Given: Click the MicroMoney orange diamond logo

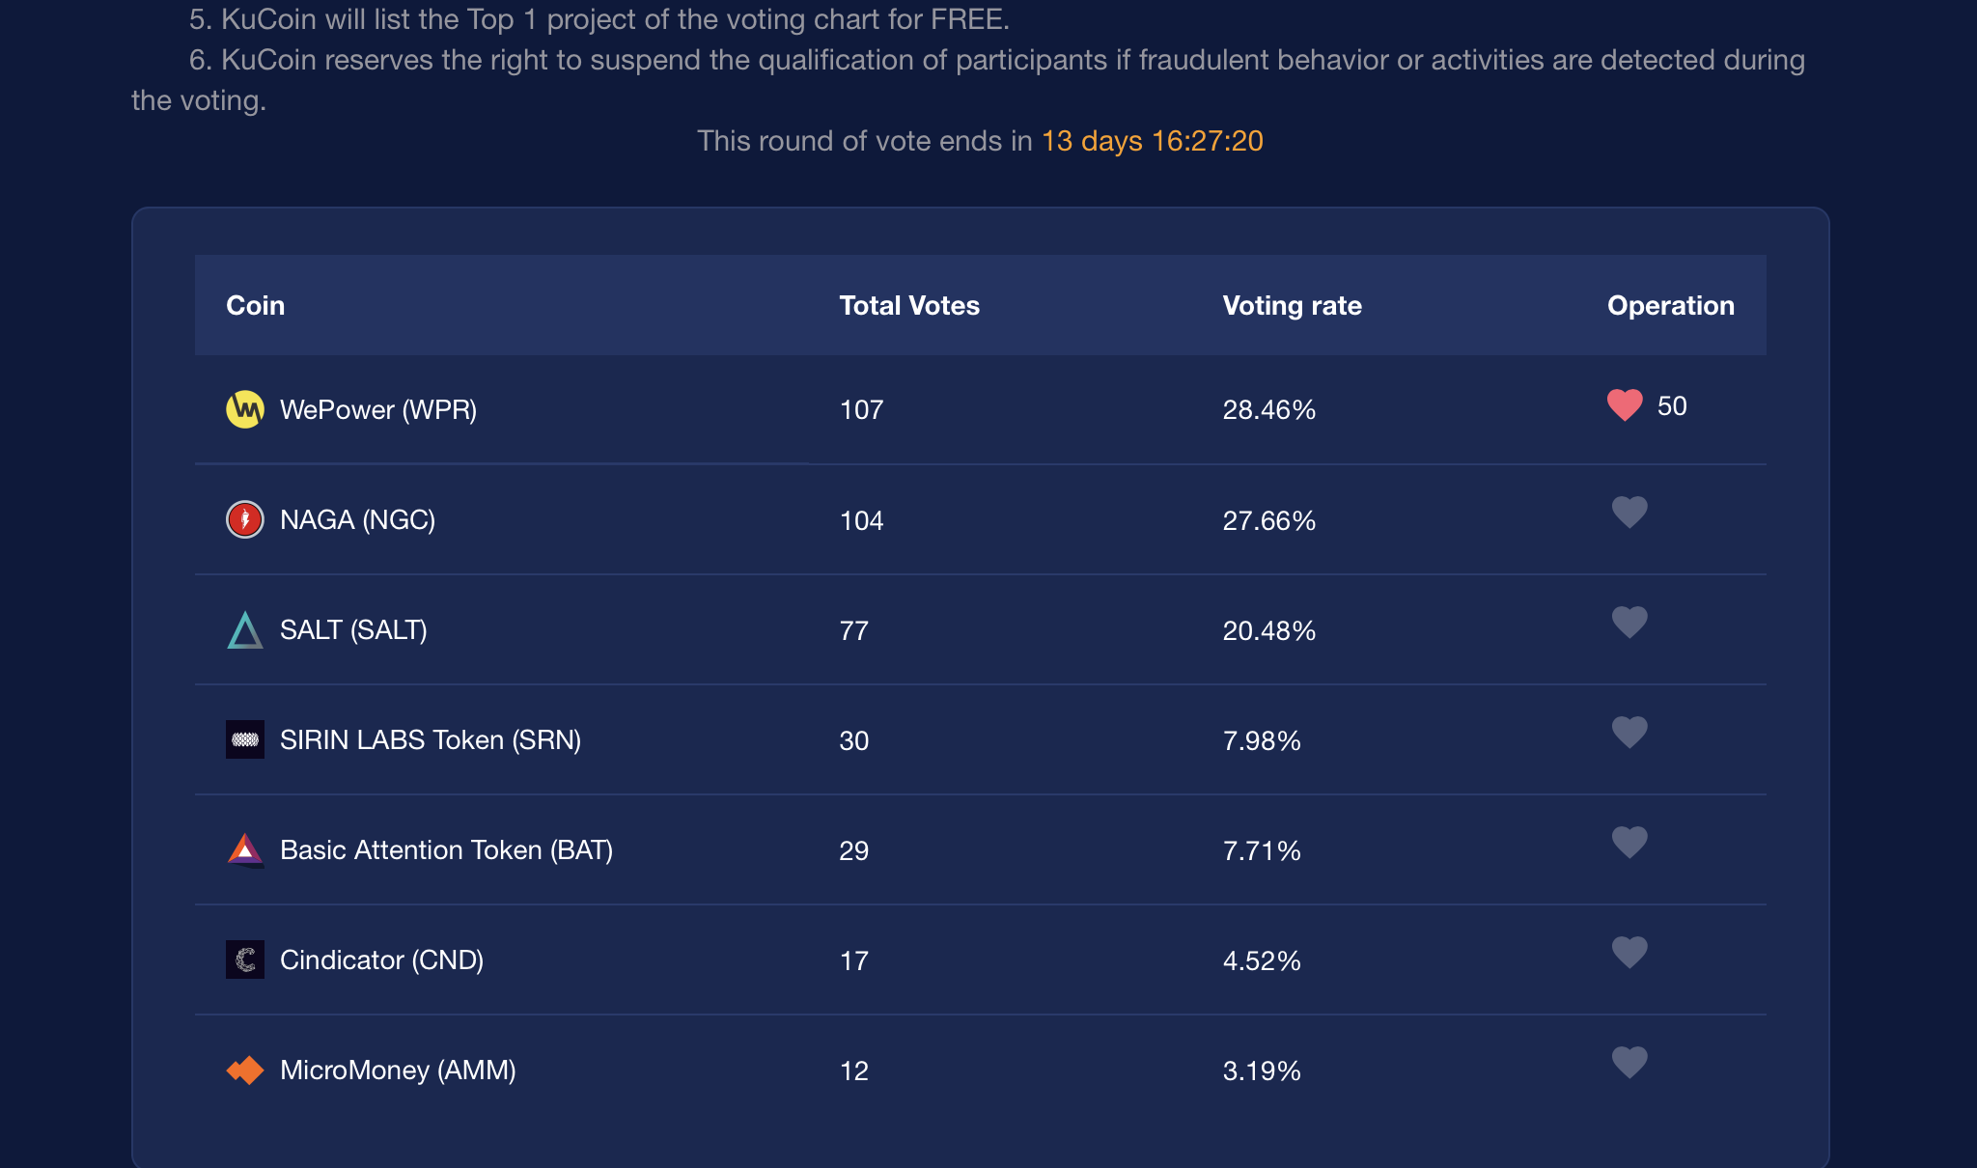Looking at the screenshot, I should point(245,1070).
